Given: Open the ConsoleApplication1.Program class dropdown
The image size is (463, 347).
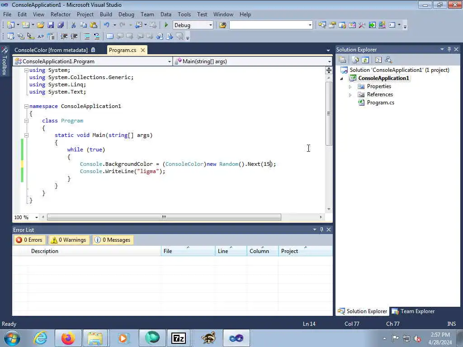Looking at the screenshot, I should (169, 61).
